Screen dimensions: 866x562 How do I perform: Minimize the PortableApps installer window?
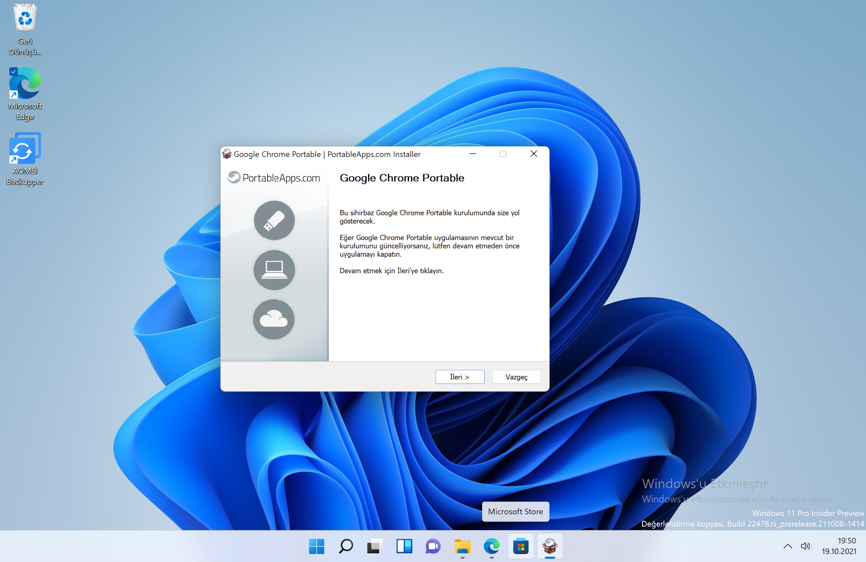(473, 154)
